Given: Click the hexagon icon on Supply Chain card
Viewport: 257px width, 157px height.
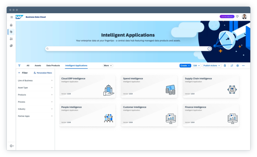Looking at the screenshot, I should [x=232, y=90].
